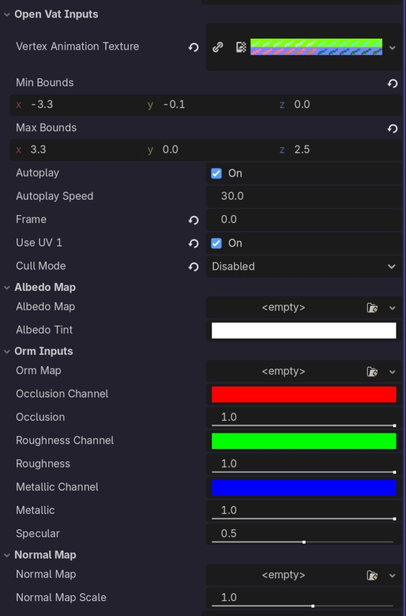Toggle the Autoplay checkbox
The image size is (406, 616).
(216, 173)
